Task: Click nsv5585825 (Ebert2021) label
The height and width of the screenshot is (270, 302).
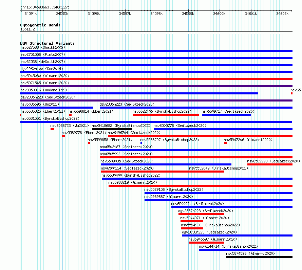Action: point(43,111)
